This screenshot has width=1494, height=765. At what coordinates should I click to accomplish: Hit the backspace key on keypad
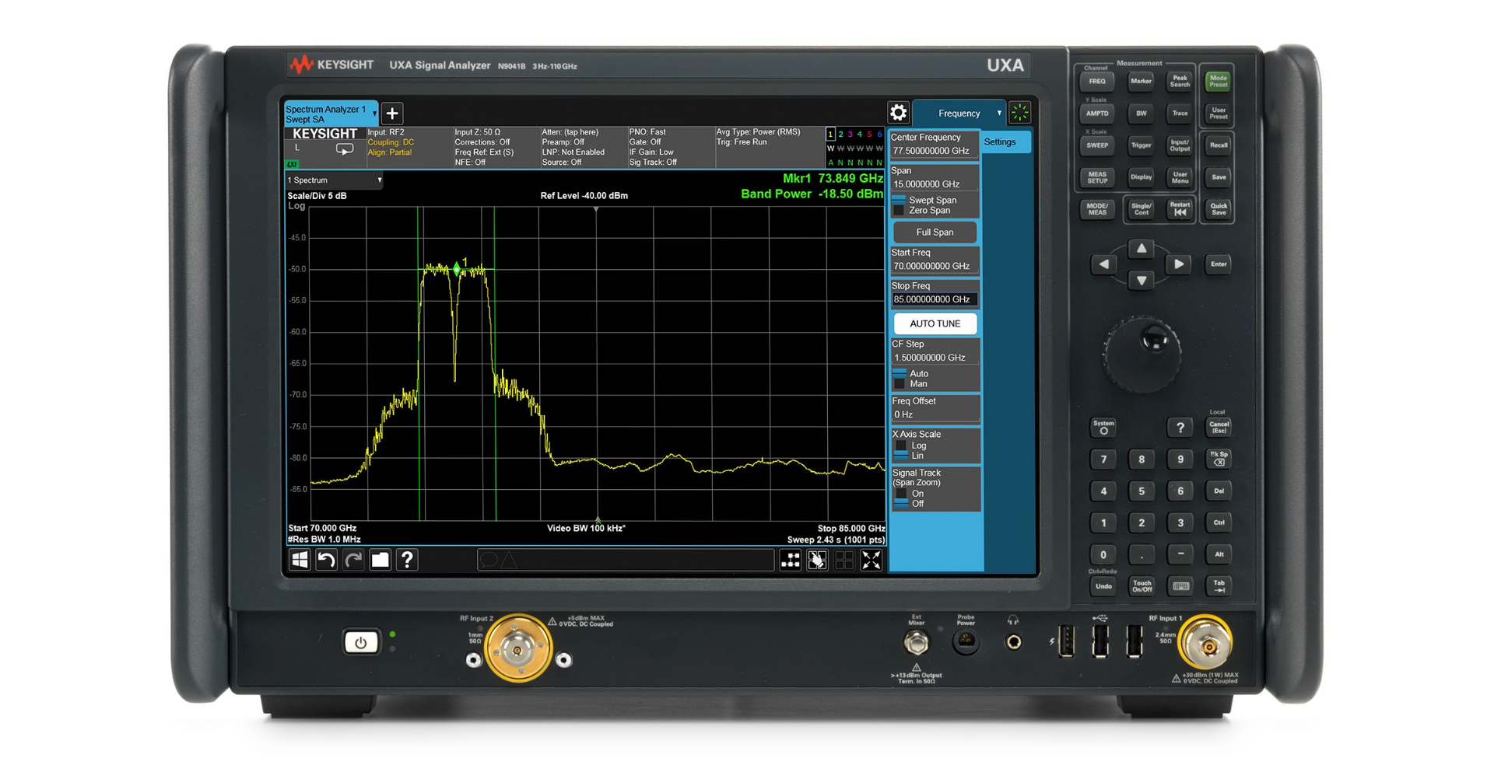tap(1219, 459)
